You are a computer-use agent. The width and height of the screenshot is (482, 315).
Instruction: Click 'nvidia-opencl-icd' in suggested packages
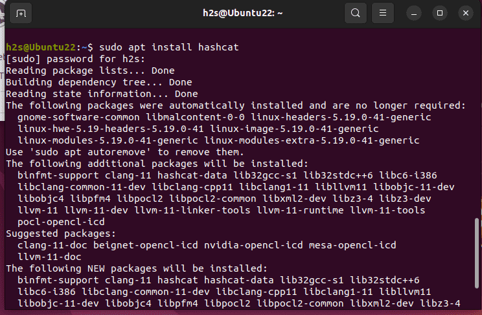(253, 245)
